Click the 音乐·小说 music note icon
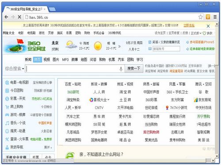The width and height of the screenshot is (221, 165). coord(7,123)
